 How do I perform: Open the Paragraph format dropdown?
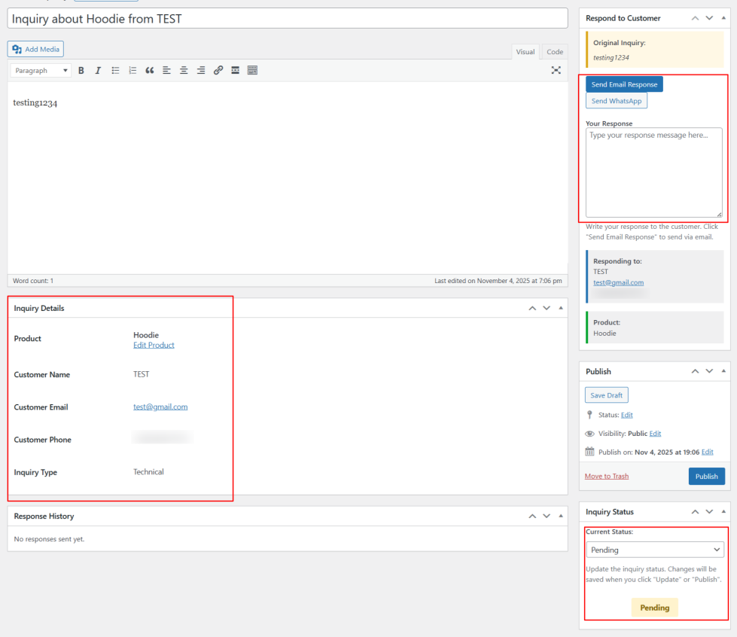(x=41, y=70)
